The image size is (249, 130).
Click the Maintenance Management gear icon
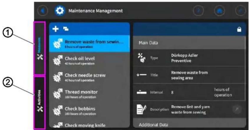click(60, 11)
